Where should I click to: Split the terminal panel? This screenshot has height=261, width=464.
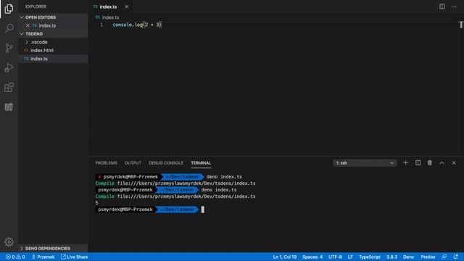418,162
